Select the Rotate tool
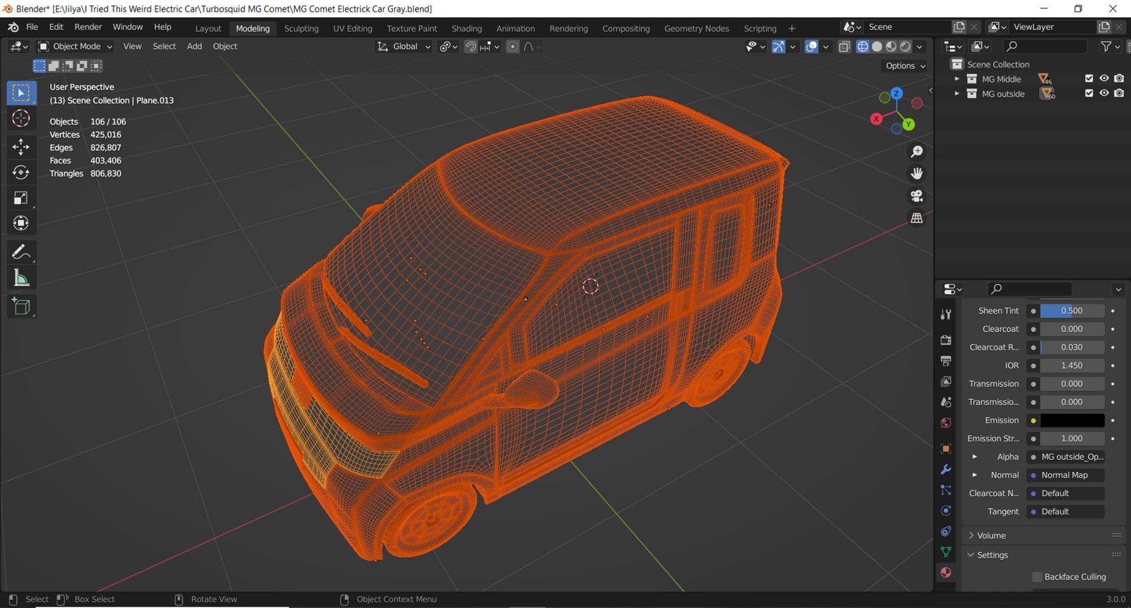 pos(21,172)
